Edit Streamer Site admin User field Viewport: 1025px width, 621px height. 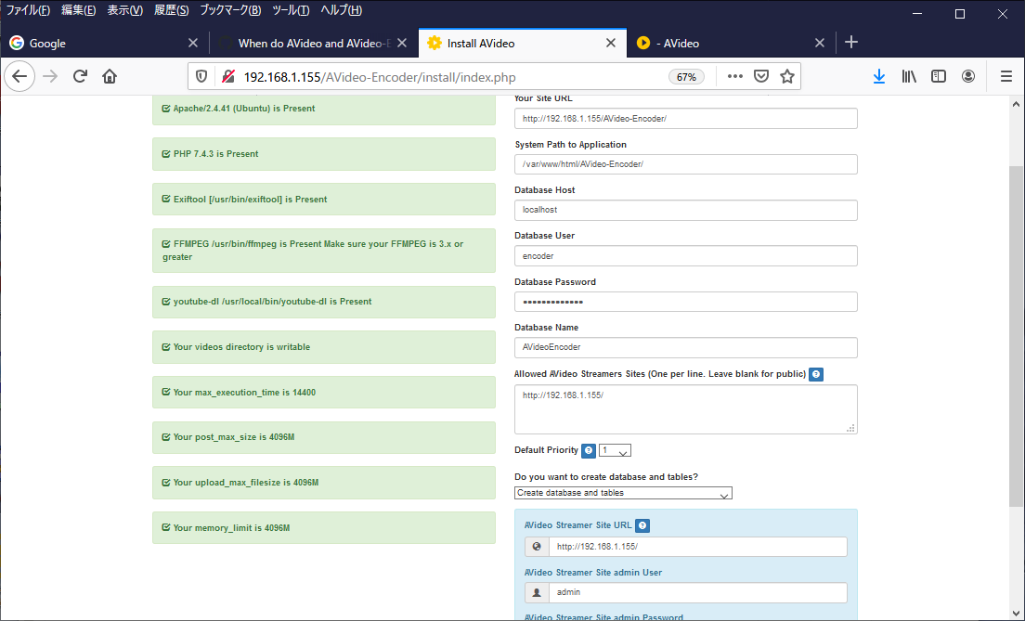pos(697,592)
